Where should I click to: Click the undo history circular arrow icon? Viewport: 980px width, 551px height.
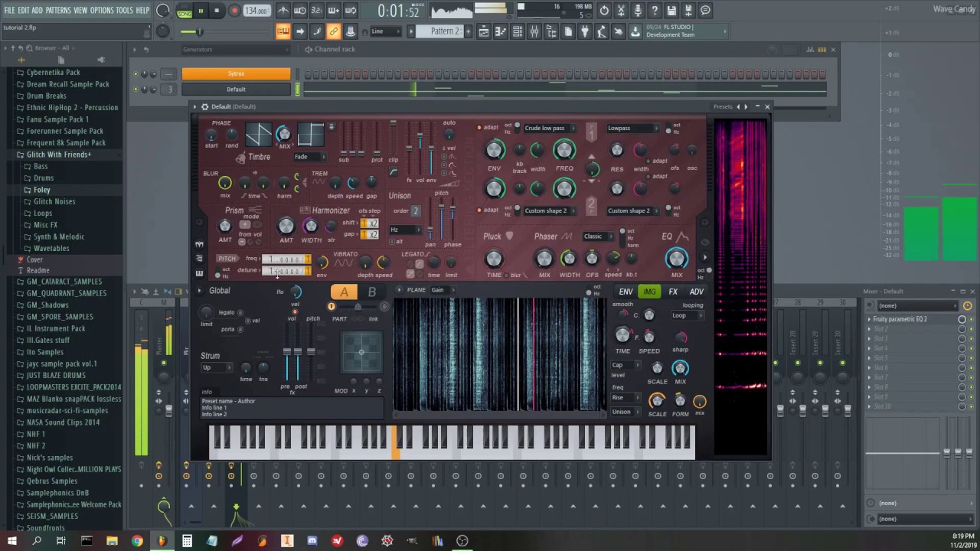pos(604,11)
